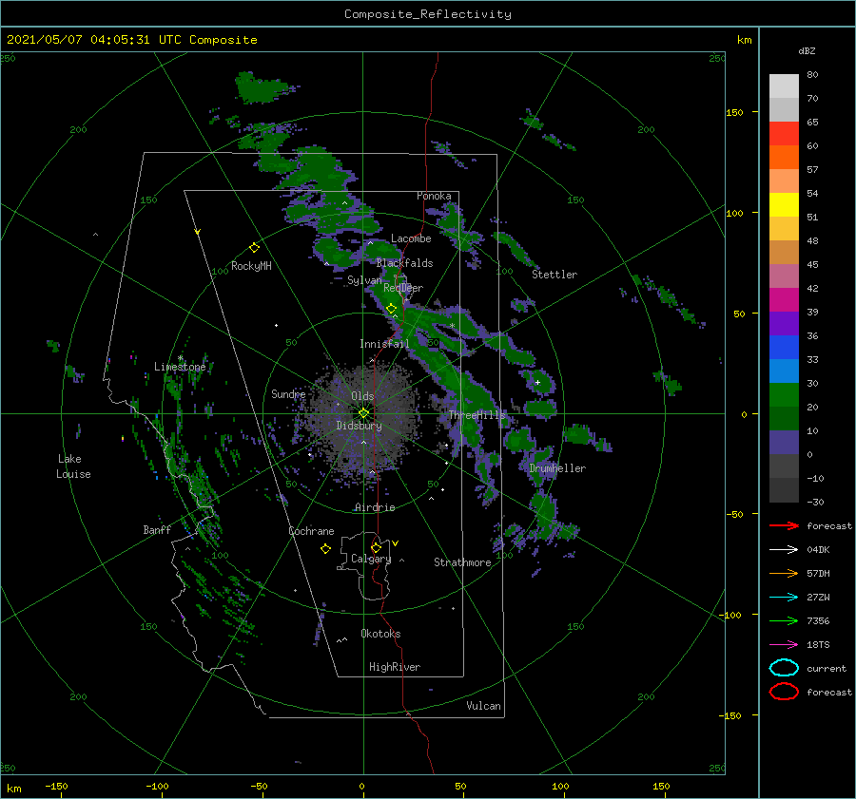Click the RockyMH label
856x799 pixels.
251,266
